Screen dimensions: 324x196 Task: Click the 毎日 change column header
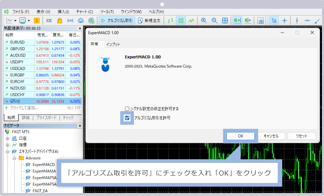coord(74,35)
